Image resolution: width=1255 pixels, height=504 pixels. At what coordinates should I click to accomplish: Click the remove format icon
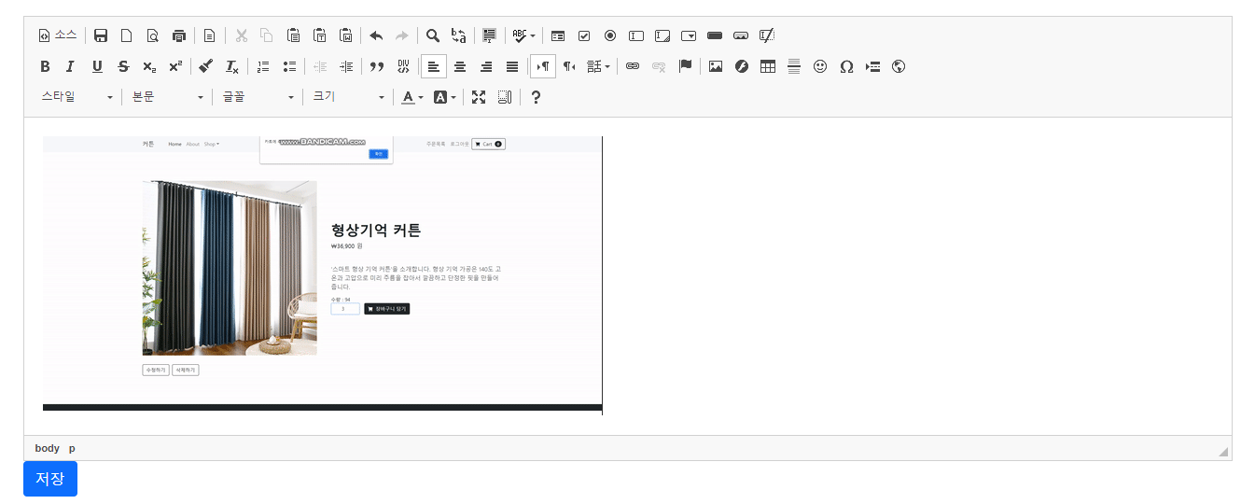232,66
